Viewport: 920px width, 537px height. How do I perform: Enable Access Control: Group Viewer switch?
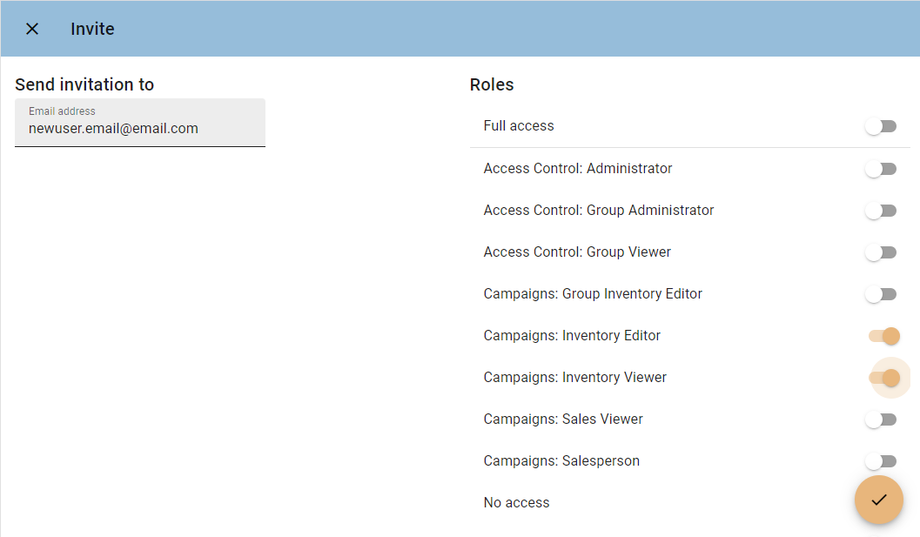coord(881,252)
